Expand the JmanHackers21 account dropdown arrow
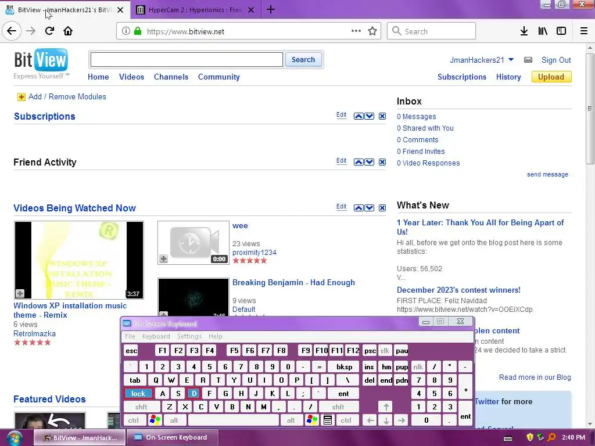595x446 pixels. tap(511, 60)
